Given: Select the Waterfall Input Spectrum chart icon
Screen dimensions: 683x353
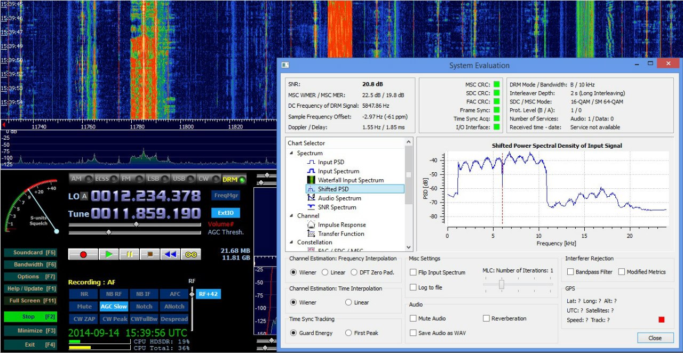Looking at the screenshot, I should [x=312, y=180].
